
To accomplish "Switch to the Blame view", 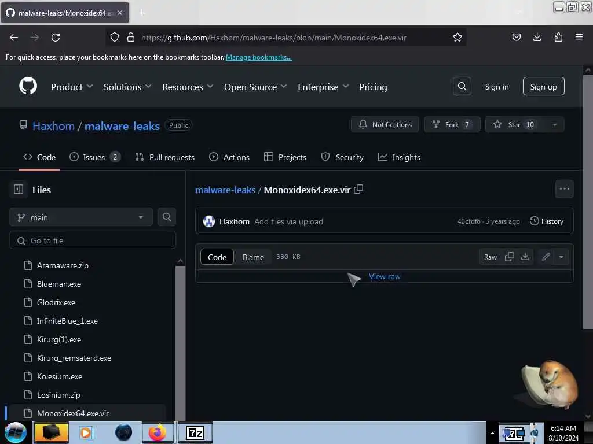I will click(253, 257).
